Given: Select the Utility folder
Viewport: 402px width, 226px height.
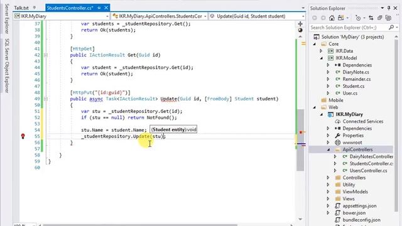Looking at the screenshot, I should (x=349, y=185).
